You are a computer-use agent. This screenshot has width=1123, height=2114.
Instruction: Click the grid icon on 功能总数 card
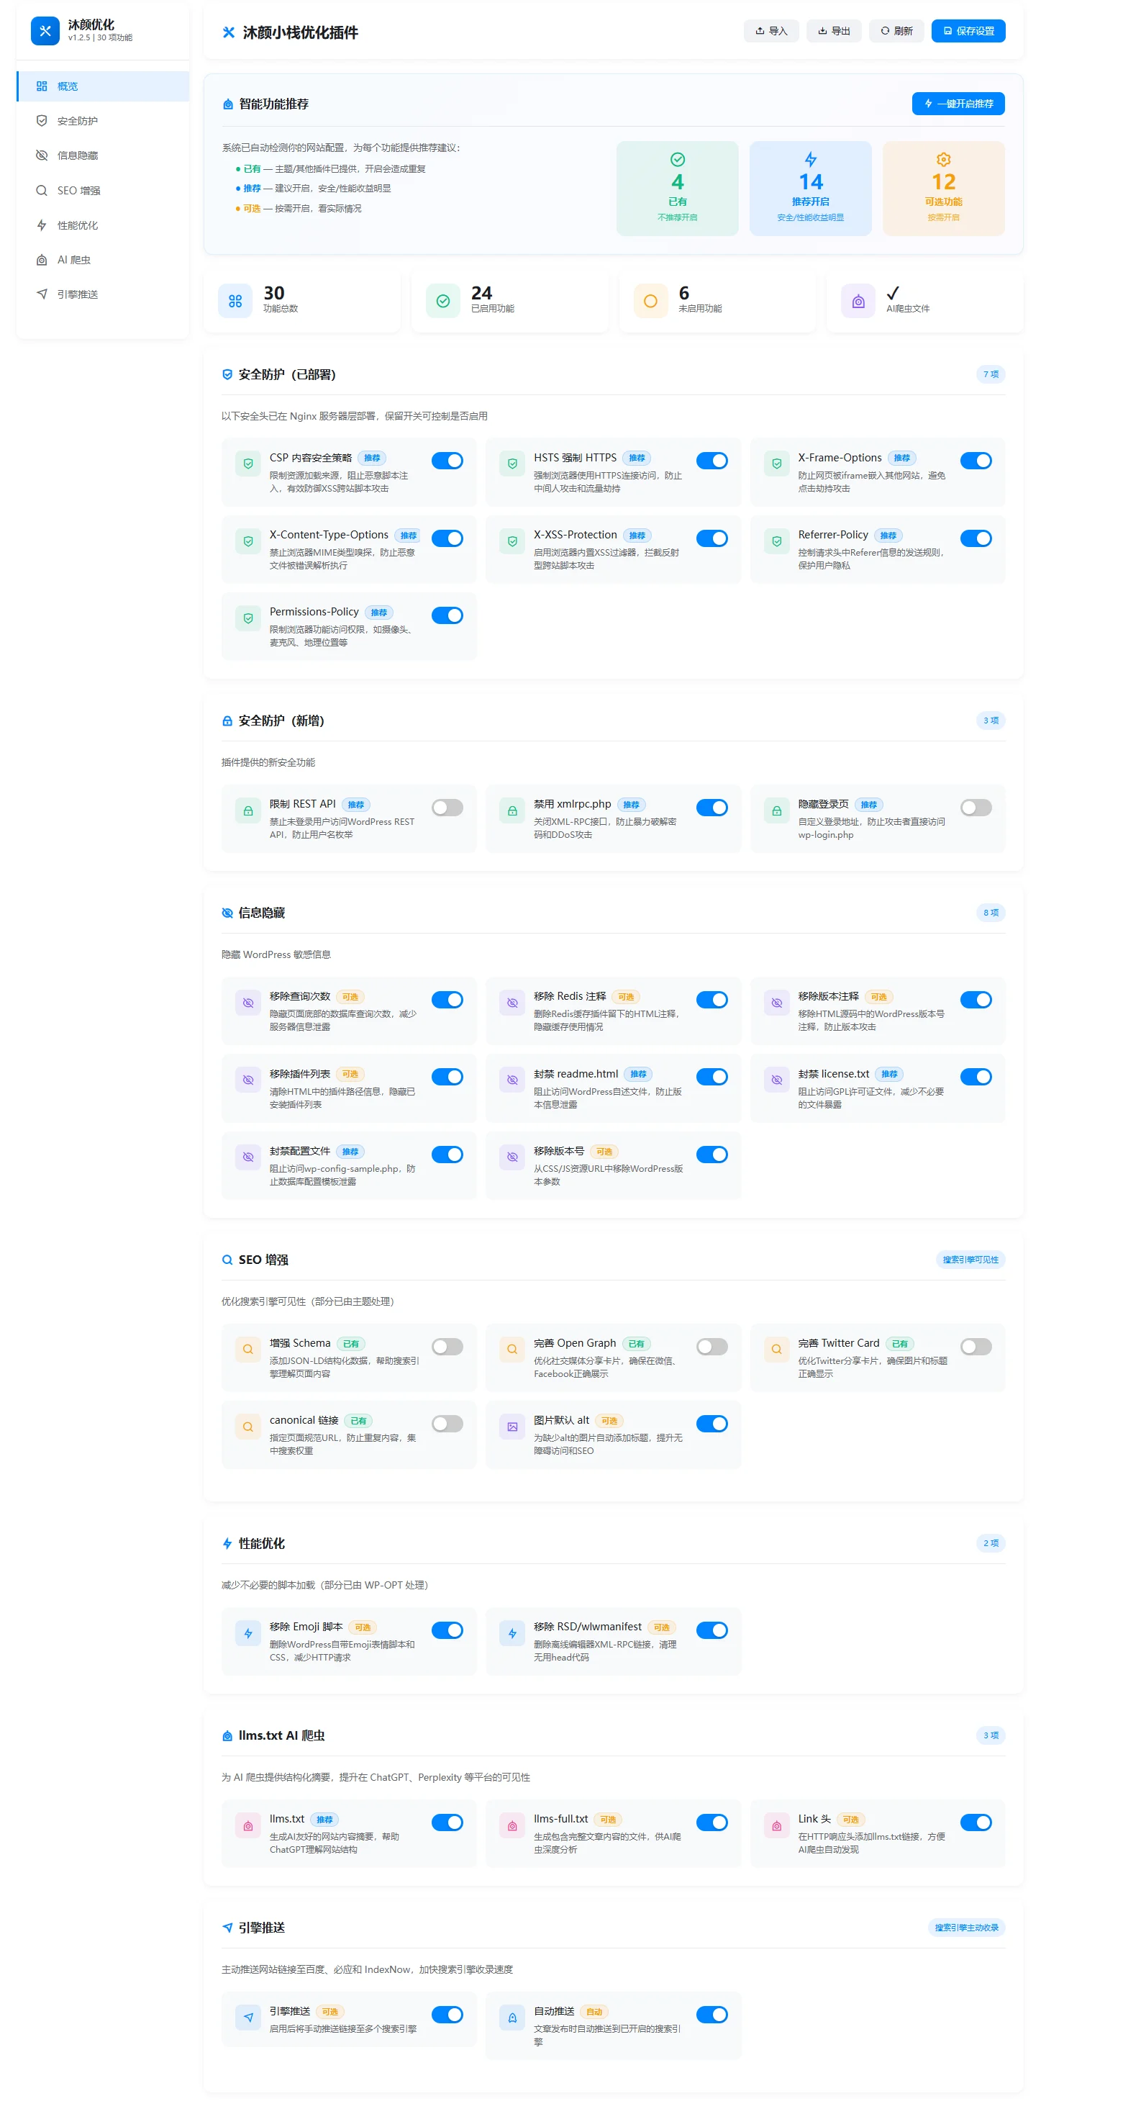click(235, 301)
